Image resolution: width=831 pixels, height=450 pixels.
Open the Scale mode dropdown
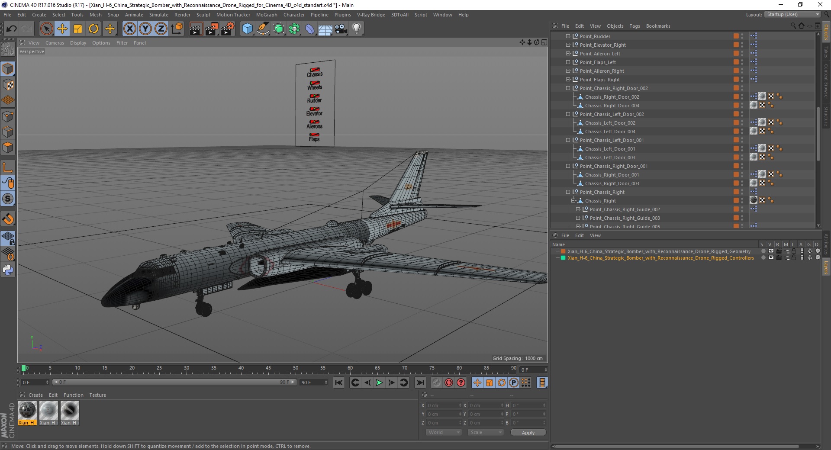point(485,432)
